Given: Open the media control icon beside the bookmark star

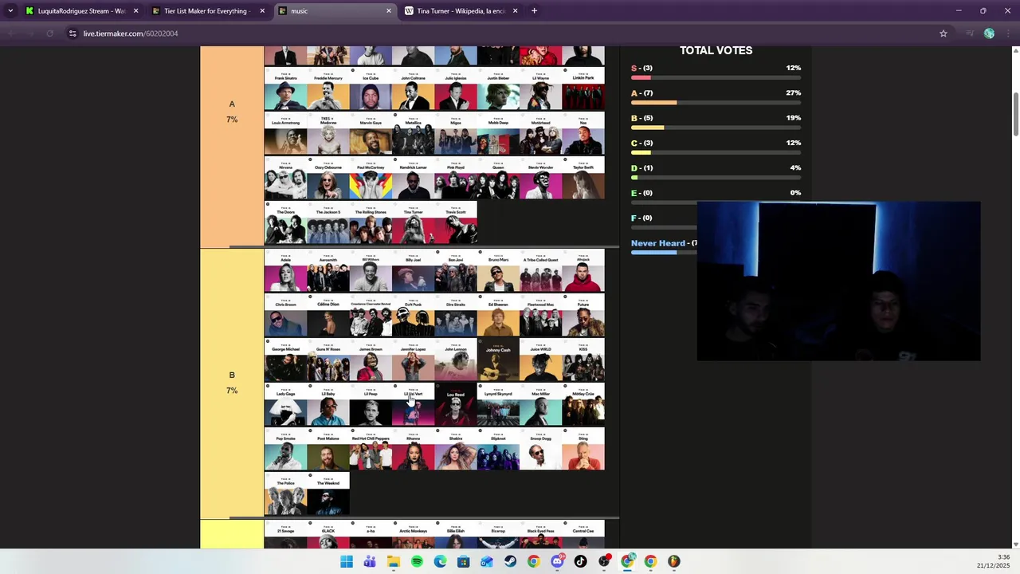Looking at the screenshot, I should [x=969, y=33].
